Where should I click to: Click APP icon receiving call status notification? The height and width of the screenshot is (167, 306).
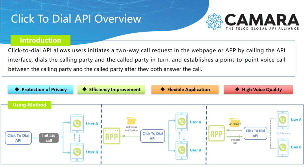(x=111, y=136)
